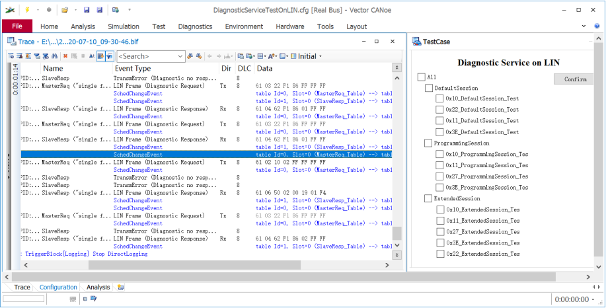Click the grey stop measurement circle

point(49,10)
